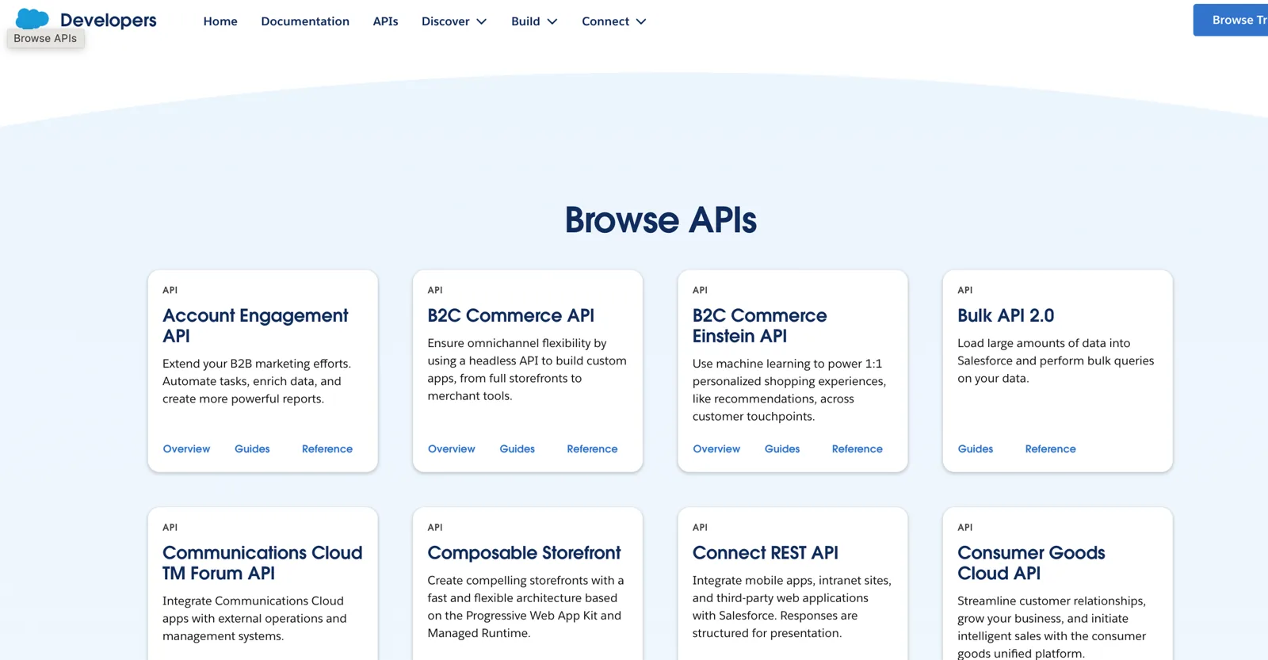Open Overview for Account Engagement API
This screenshot has width=1268, height=660.
(186, 448)
